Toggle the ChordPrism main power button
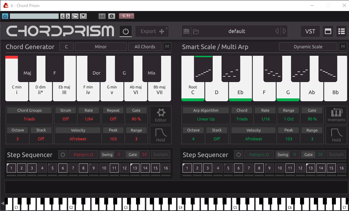This screenshot has width=349, height=211. click(126, 31)
